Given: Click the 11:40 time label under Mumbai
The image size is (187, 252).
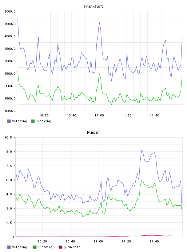Looking at the screenshot, I should tap(154, 241).
